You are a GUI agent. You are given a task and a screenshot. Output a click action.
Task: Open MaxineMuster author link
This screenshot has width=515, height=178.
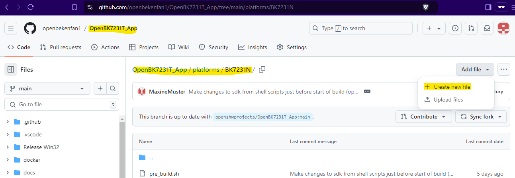(167, 92)
